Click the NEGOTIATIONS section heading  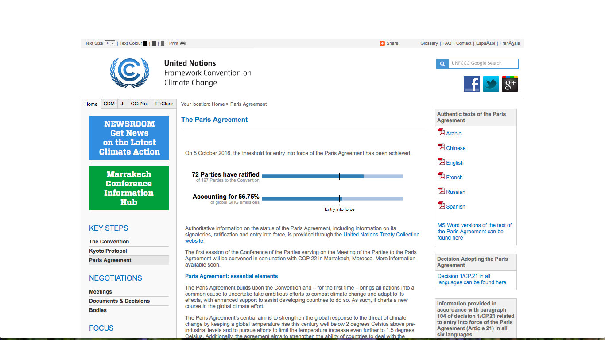tap(116, 278)
